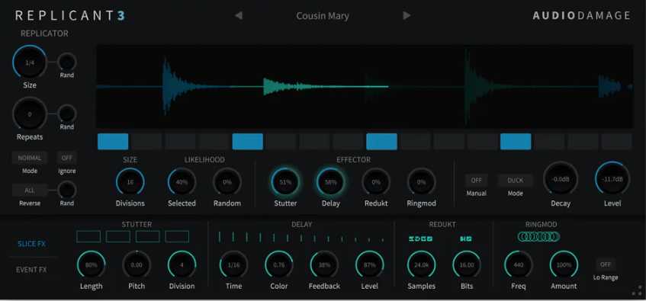Click the Stutter Division knob showing 4
Image resolution: width=646 pixels, height=301 pixels.
point(182,264)
